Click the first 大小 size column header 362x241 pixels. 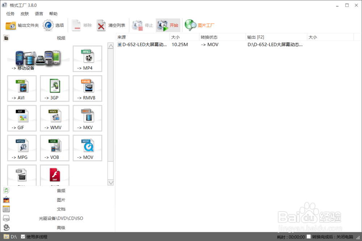pyautogui.click(x=185, y=37)
